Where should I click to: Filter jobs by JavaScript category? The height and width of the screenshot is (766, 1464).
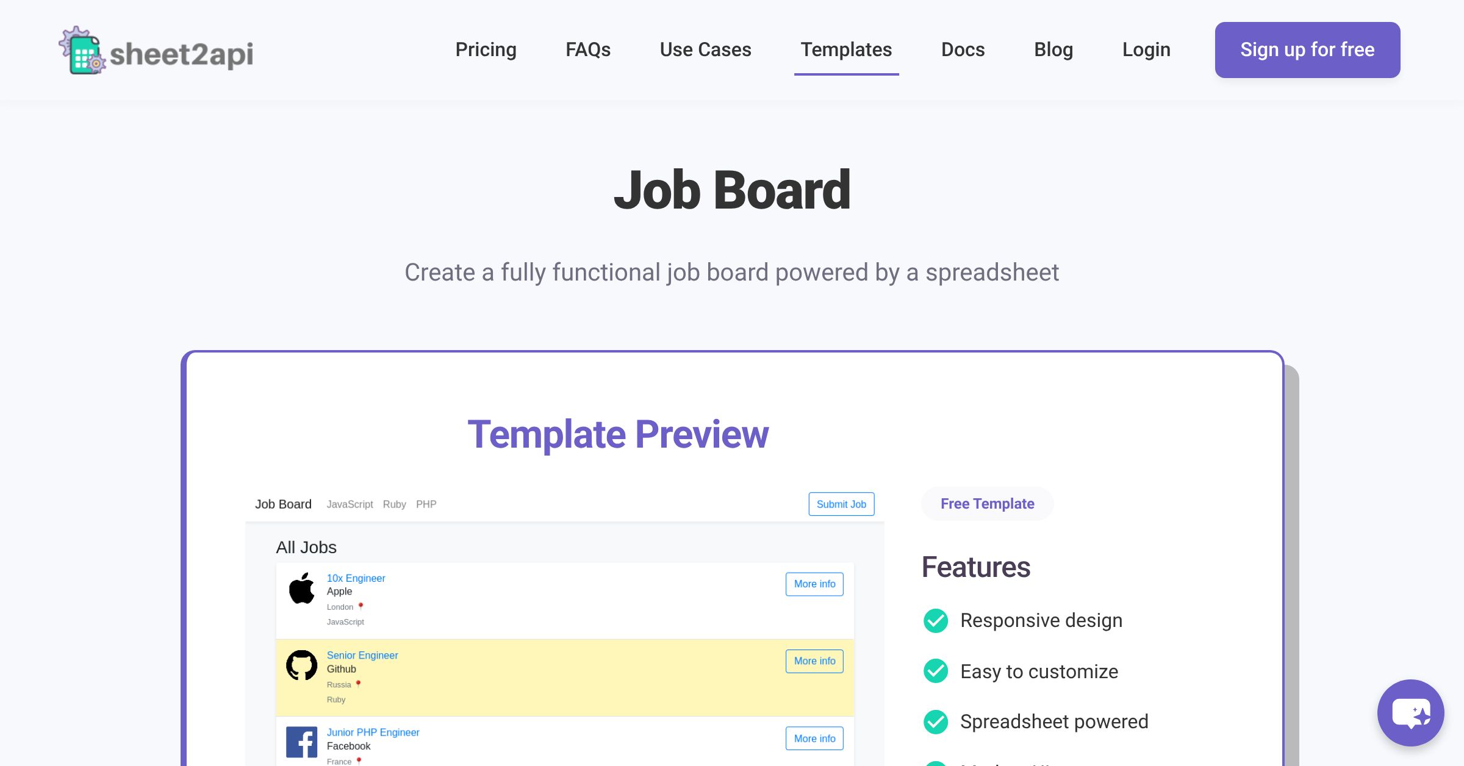(x=350, y=504)
